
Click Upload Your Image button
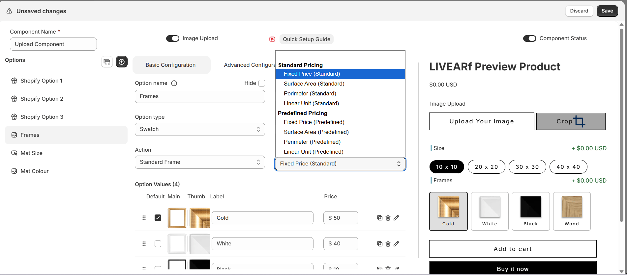482,121
